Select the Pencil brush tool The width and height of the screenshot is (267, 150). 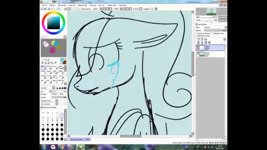tap(43, 67)
